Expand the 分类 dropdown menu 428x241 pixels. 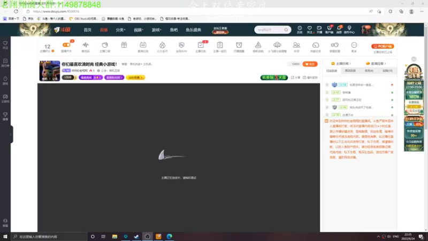tap(120, 30)
